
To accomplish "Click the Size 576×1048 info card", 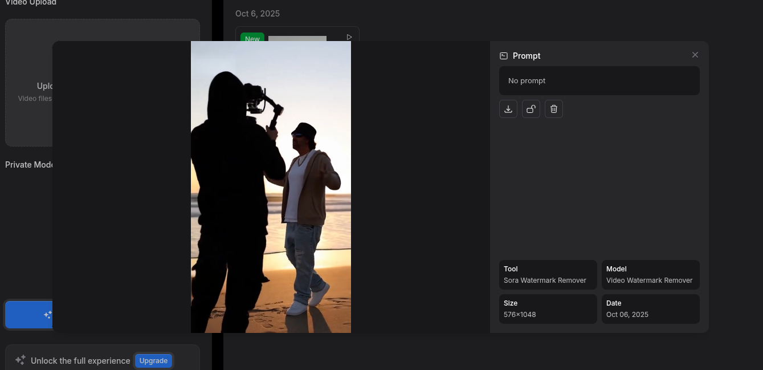I will tap(548, 309).
